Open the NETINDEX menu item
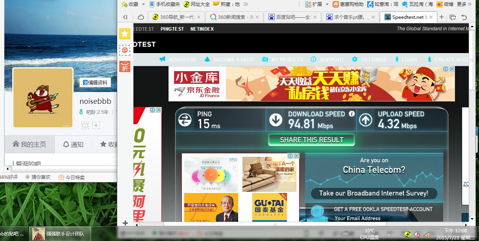 tap(202, 29)
